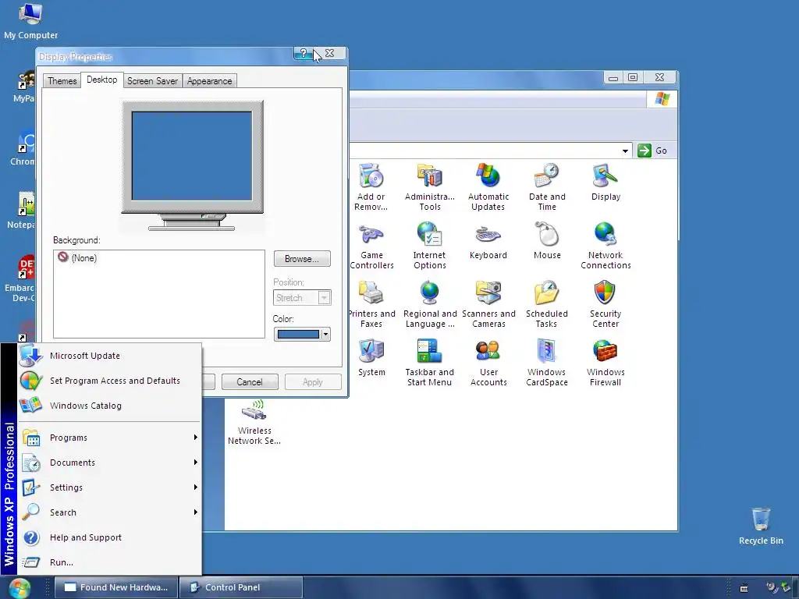Click the Browse... button

(302, 259)
